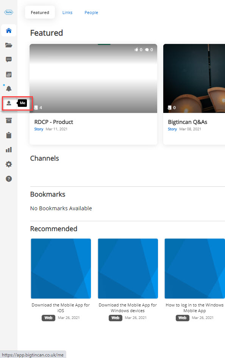The height and width of the screenshot is (358, 225).
Task: Click the Bookmarks section heading
Action: click(48, 194)
